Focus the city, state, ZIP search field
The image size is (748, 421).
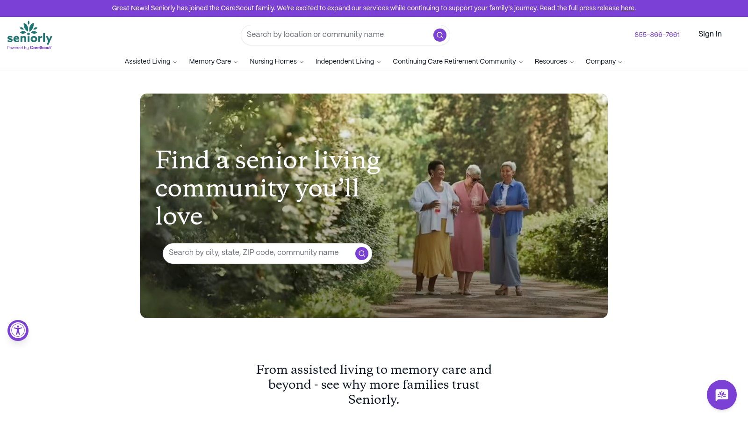[259, 253]
